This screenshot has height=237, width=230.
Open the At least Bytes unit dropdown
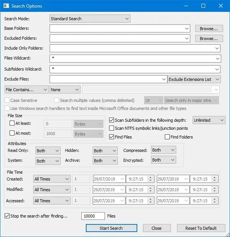(88, 124)
